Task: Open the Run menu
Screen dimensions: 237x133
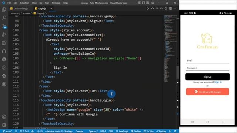Action: click(47, 3)
